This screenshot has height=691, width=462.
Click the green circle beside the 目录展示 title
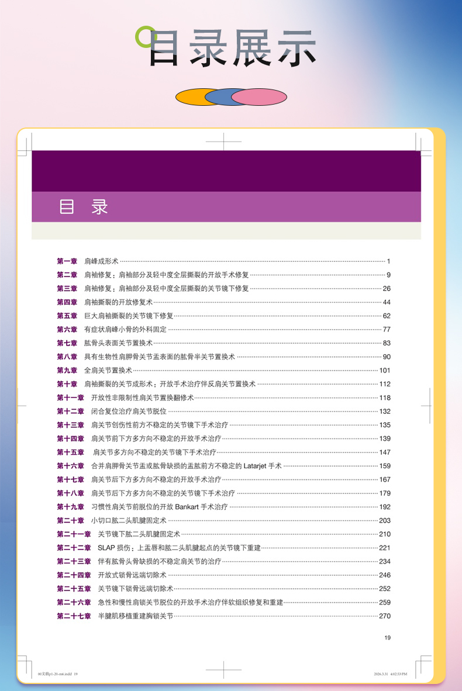coord(146,37)
